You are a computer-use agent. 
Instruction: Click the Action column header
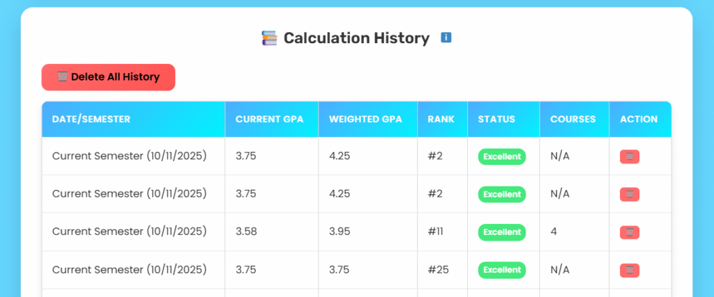tap(639, 119)
